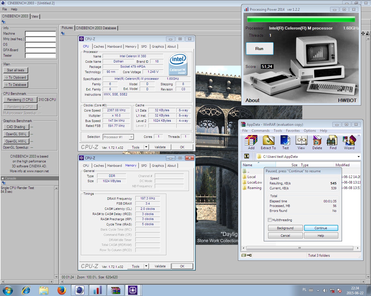
Task: Click the volume speaker tray icon
Action: pos(325,291)
